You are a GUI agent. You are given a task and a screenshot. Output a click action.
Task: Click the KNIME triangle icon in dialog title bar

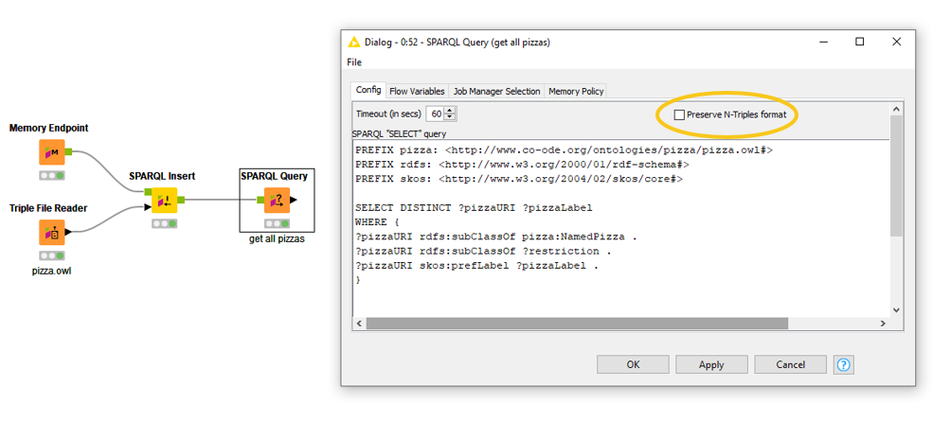[x=354, y=42]
